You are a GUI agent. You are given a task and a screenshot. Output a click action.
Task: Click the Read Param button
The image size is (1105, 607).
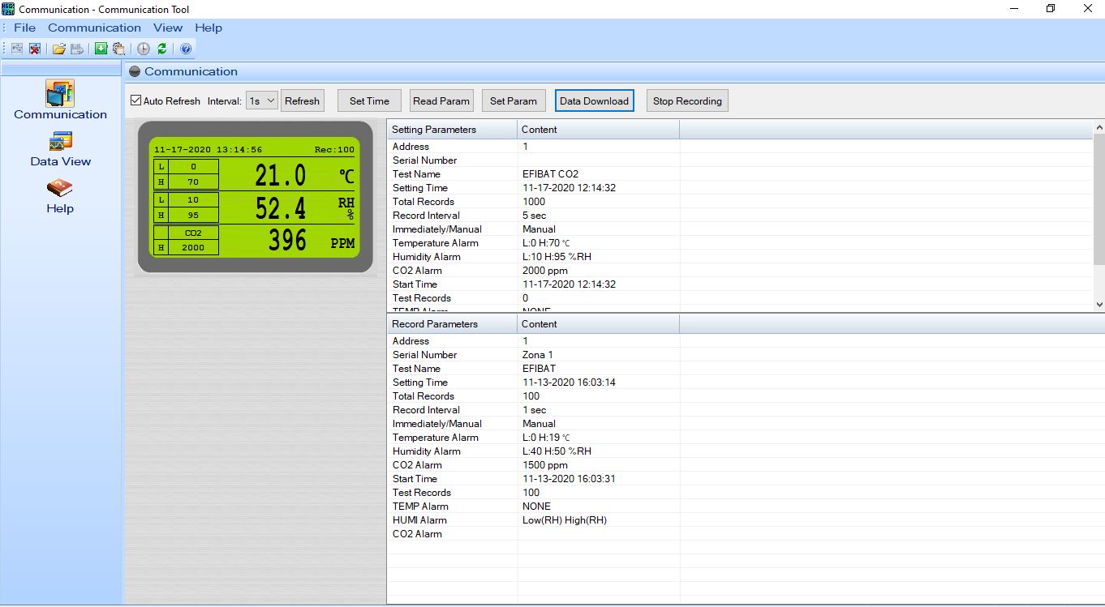[x=441, y=100]
